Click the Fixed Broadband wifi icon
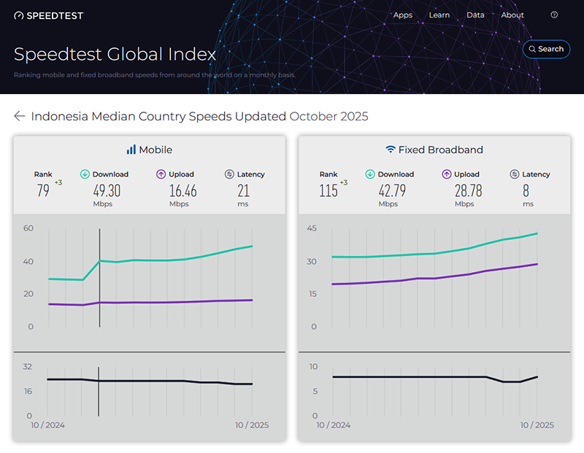584x453 pixels. coord(391,150)
